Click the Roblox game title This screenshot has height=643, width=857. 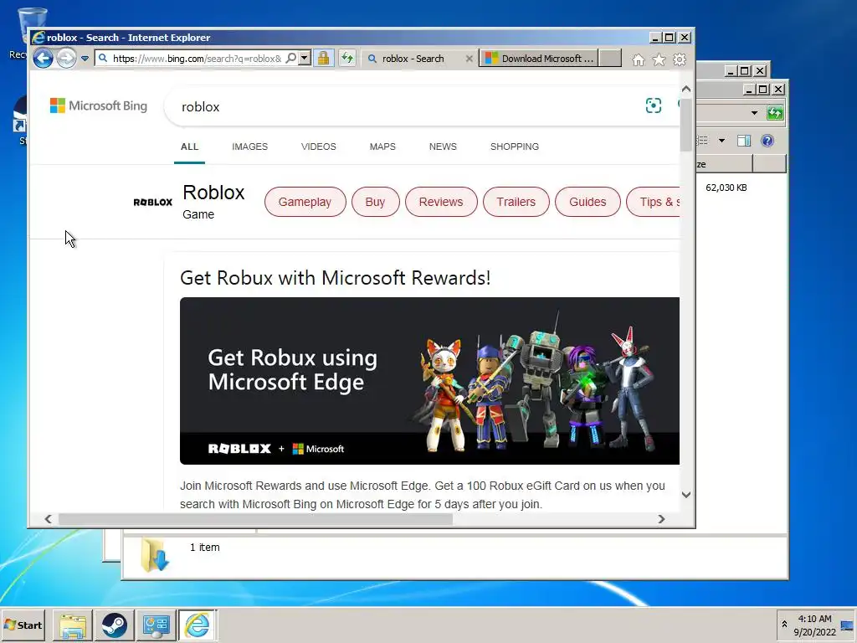point(213,193)
